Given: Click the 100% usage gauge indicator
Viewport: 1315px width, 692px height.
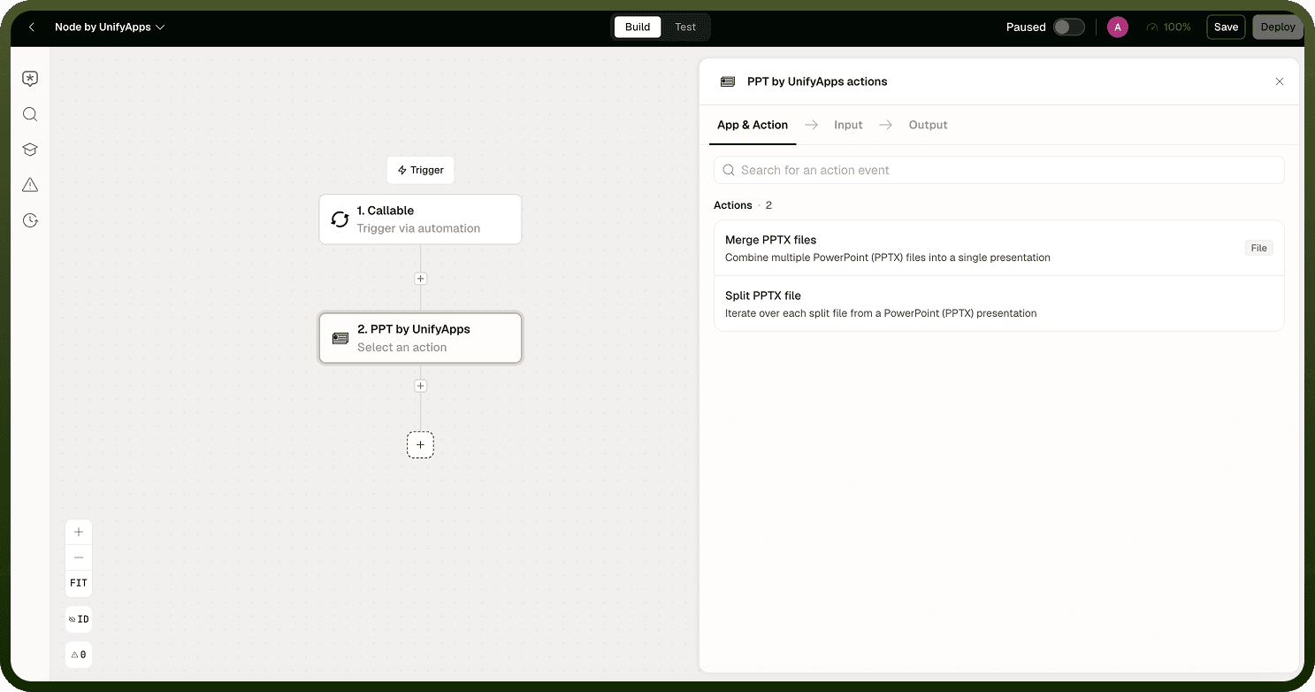Looking at the screenshot, I should coord(1168,27).
